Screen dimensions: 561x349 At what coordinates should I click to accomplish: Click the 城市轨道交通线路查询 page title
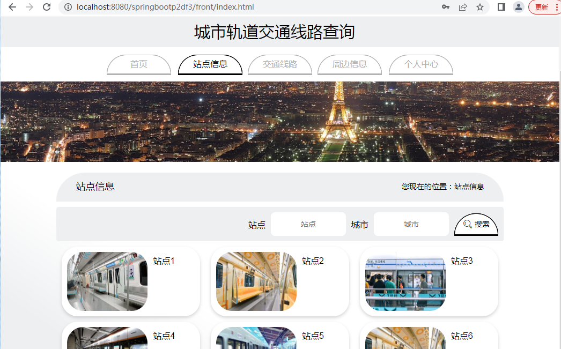(x=275, y=32)
